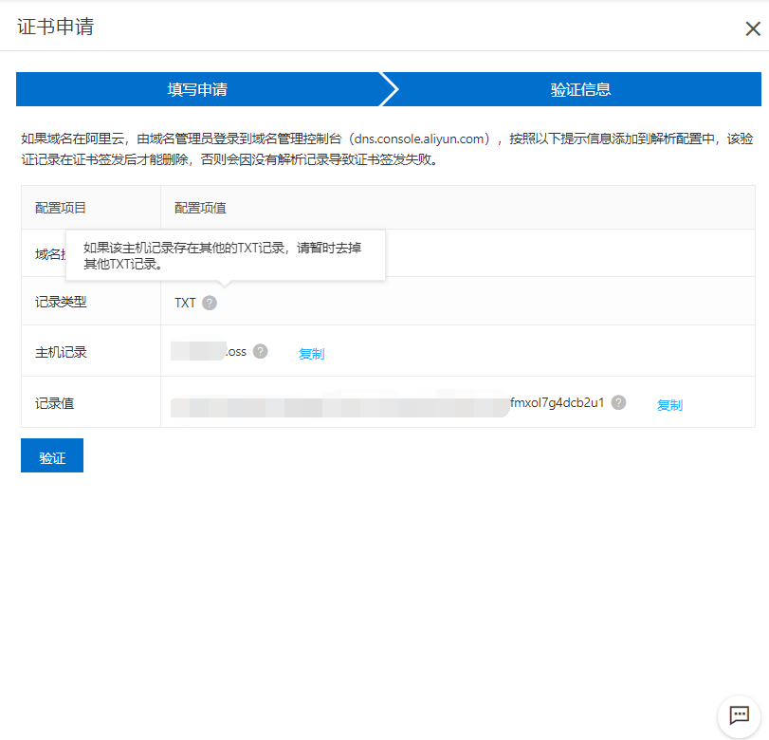The height and width of the screenshot is (740, 769).
Task: Open the chat feedback bubble icon
Action: pos(739,715)
